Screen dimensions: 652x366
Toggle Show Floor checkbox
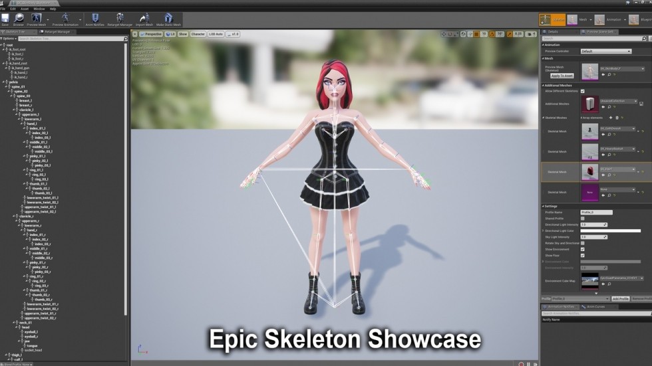(583, 256)
